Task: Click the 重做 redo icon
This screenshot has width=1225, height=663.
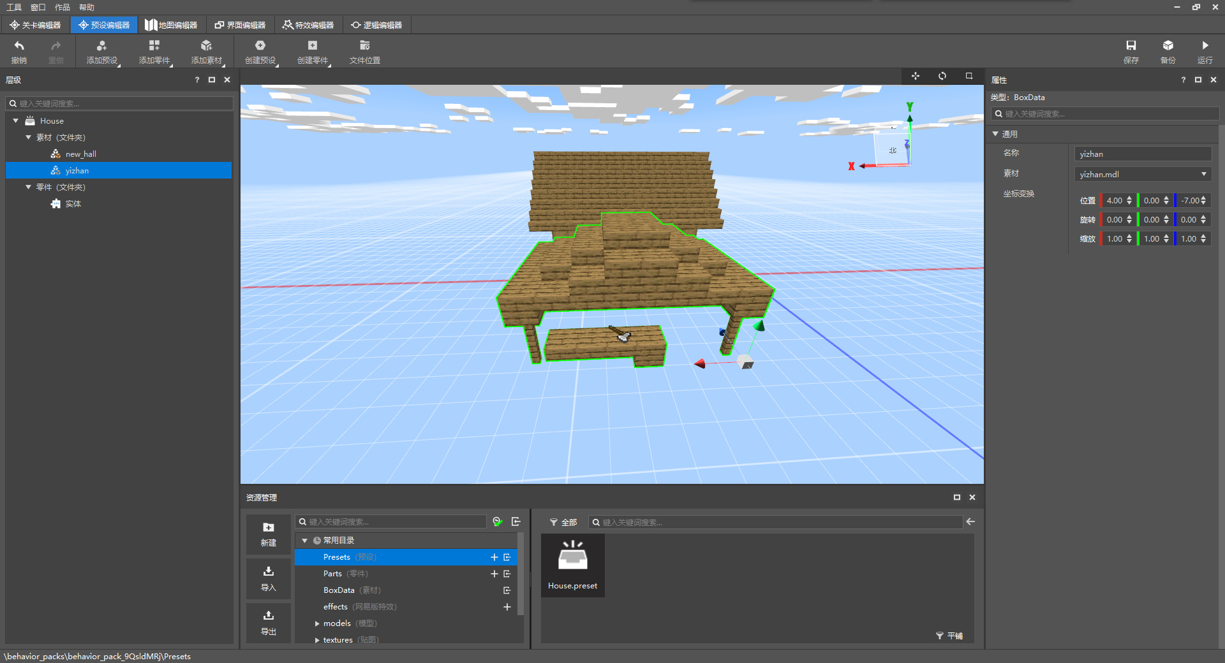Action: pyautogui.click(x=56, y=46)
